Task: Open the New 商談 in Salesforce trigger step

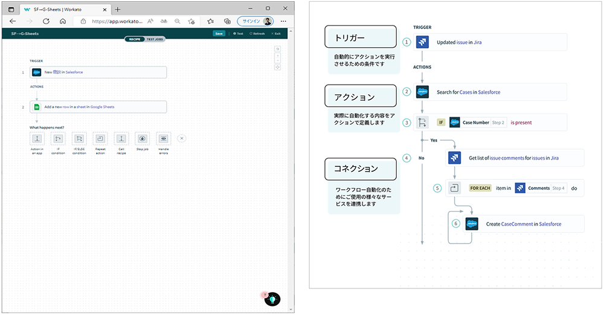Action: click(98, 72)
